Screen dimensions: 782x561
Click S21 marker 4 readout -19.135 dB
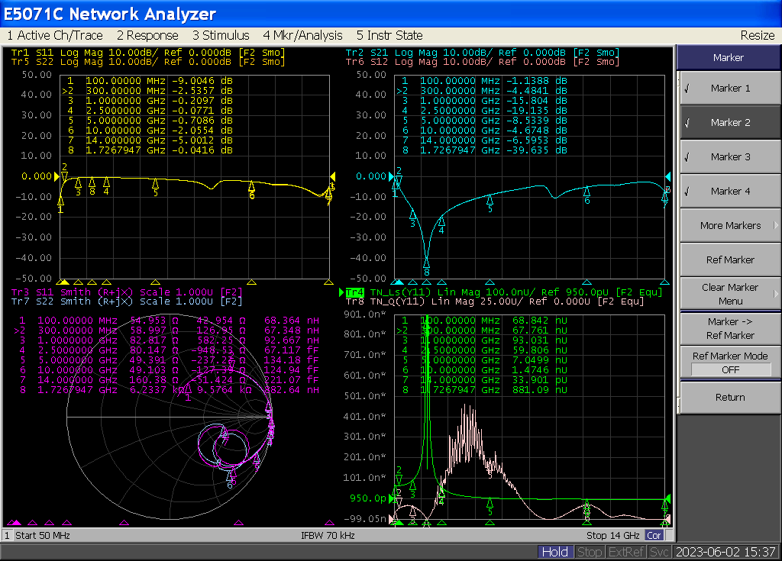coord(537,111)
